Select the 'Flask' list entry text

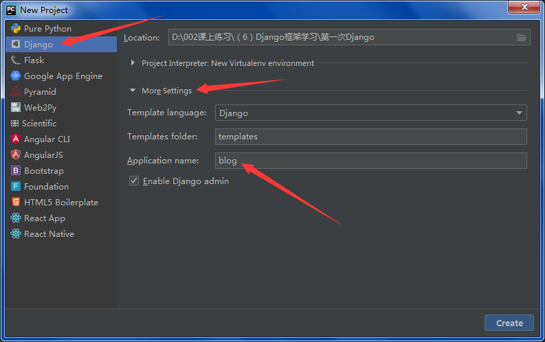34,60
